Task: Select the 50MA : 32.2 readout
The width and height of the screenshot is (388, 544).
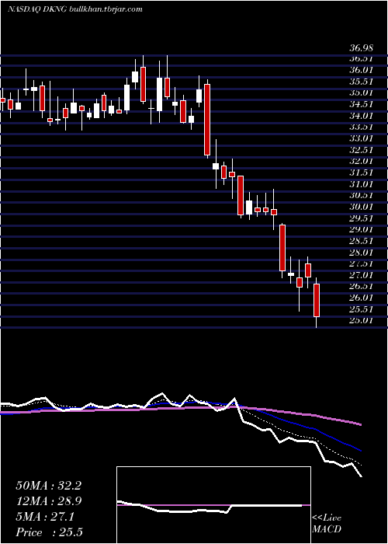Action: click(x=48, y=486)
